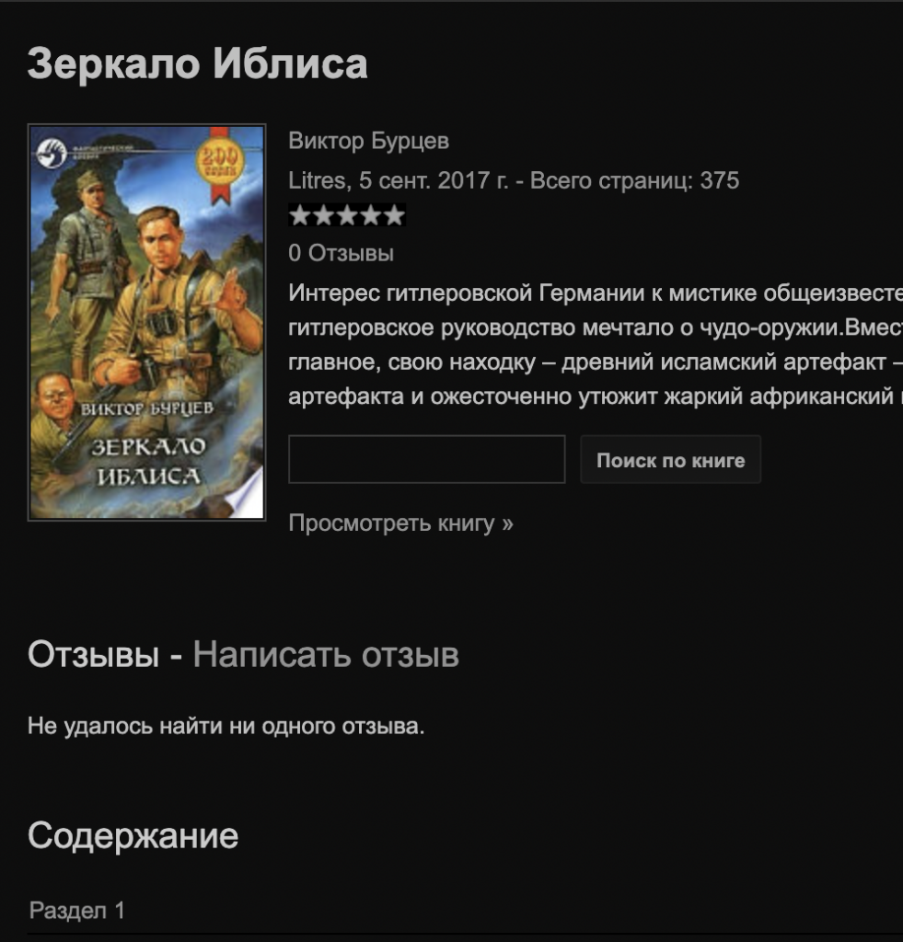Give five stars using the last star

(x=394, y=215)
